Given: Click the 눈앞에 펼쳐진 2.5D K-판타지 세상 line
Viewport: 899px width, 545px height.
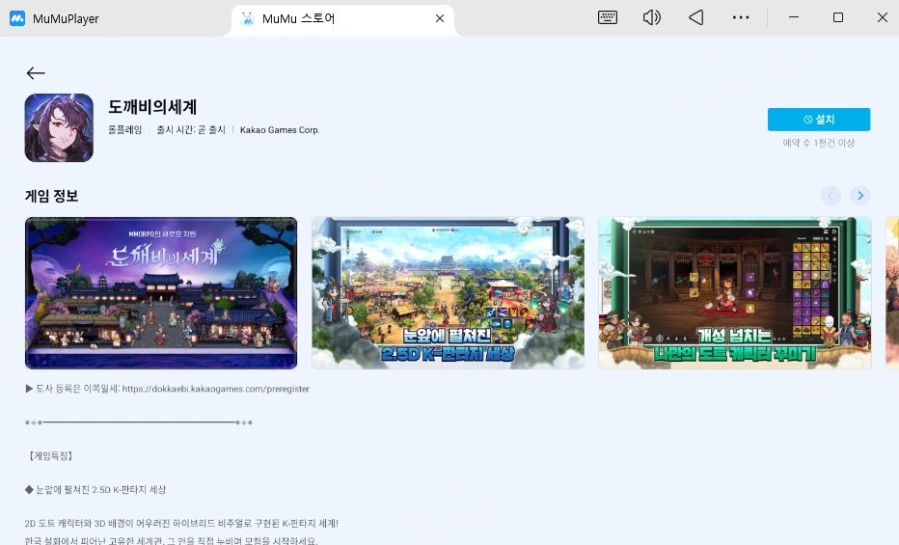Looking at the screenshot, I should point(95,489).
